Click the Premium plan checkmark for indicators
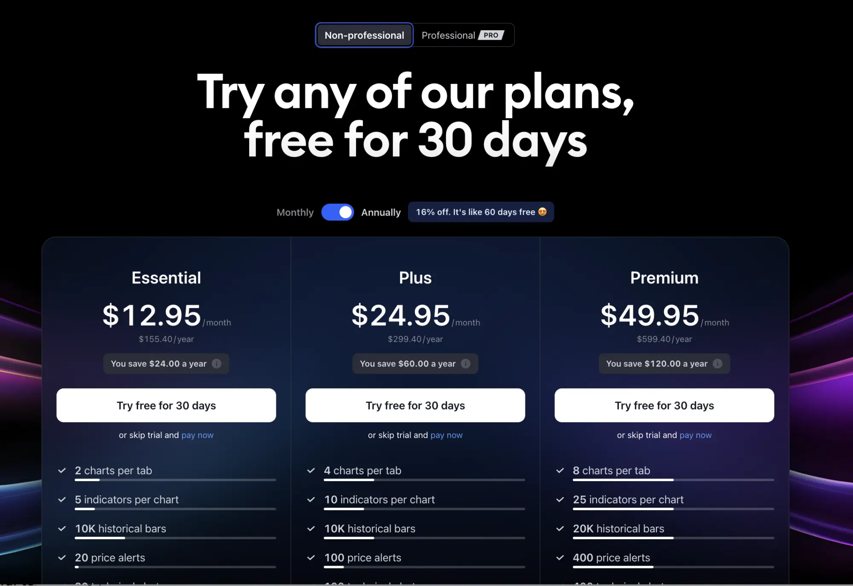 click(x=560, y=499)
